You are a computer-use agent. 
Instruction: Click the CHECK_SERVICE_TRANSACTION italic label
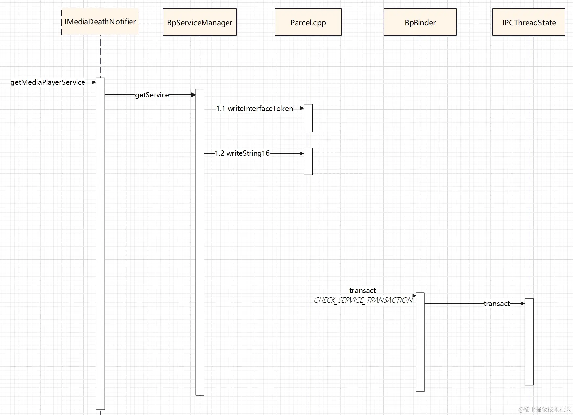point(363,300)
